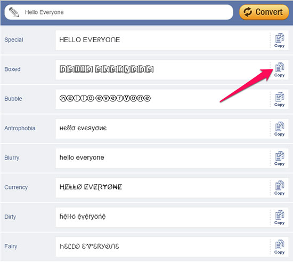Select the Currency style label
Image resolution: width=293 pixels, height=262 pixels.
coord(16,187)
